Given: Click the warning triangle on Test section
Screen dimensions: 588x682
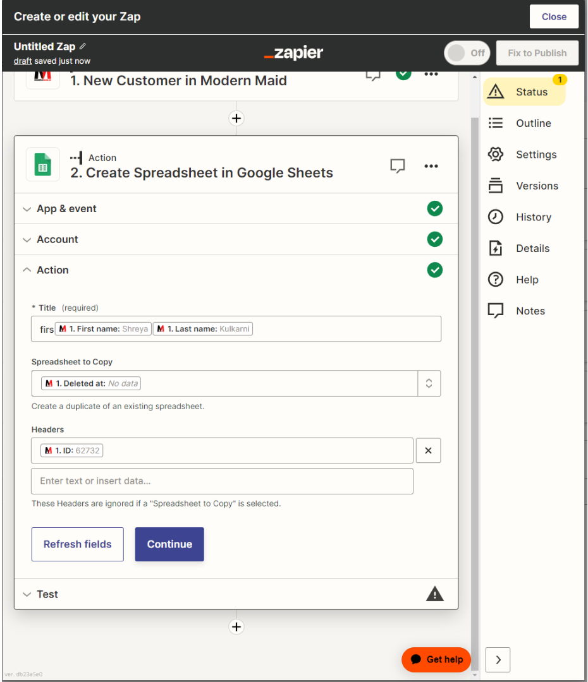Looking at the screenshot, I should point(435,594).
